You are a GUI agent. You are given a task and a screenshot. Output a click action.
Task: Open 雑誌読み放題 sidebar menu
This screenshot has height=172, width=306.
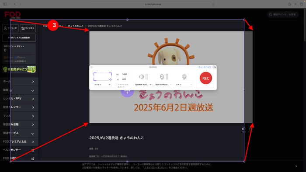(x=19, y=124)
